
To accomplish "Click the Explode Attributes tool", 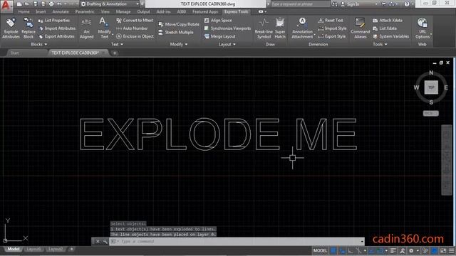I will click(x=11, y=28).
